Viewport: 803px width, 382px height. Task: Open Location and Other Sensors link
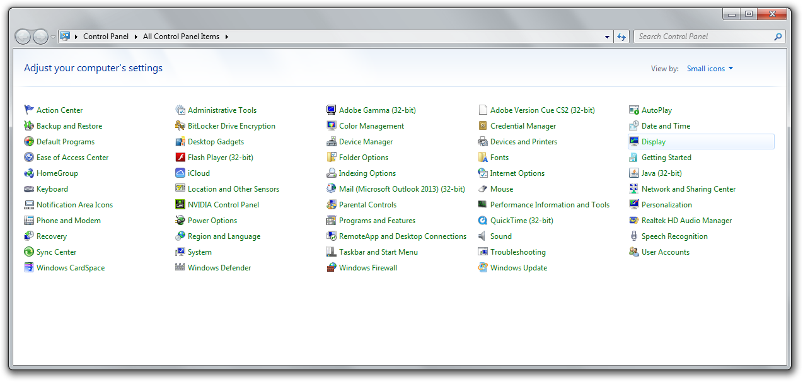tap(233, 188)
